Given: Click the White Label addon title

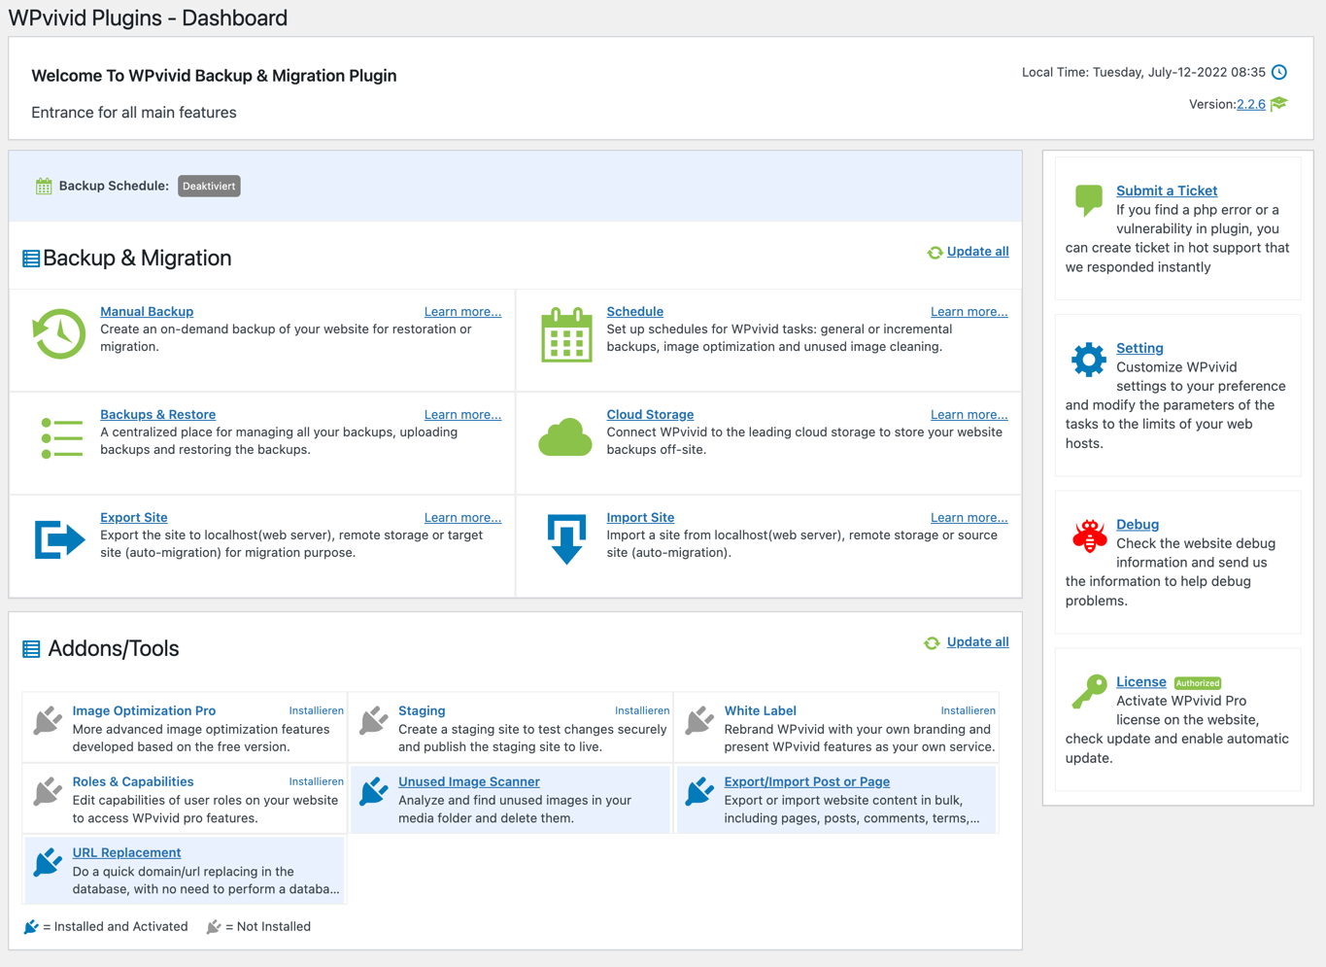Looking at the screenshot, I should (760, 710).
